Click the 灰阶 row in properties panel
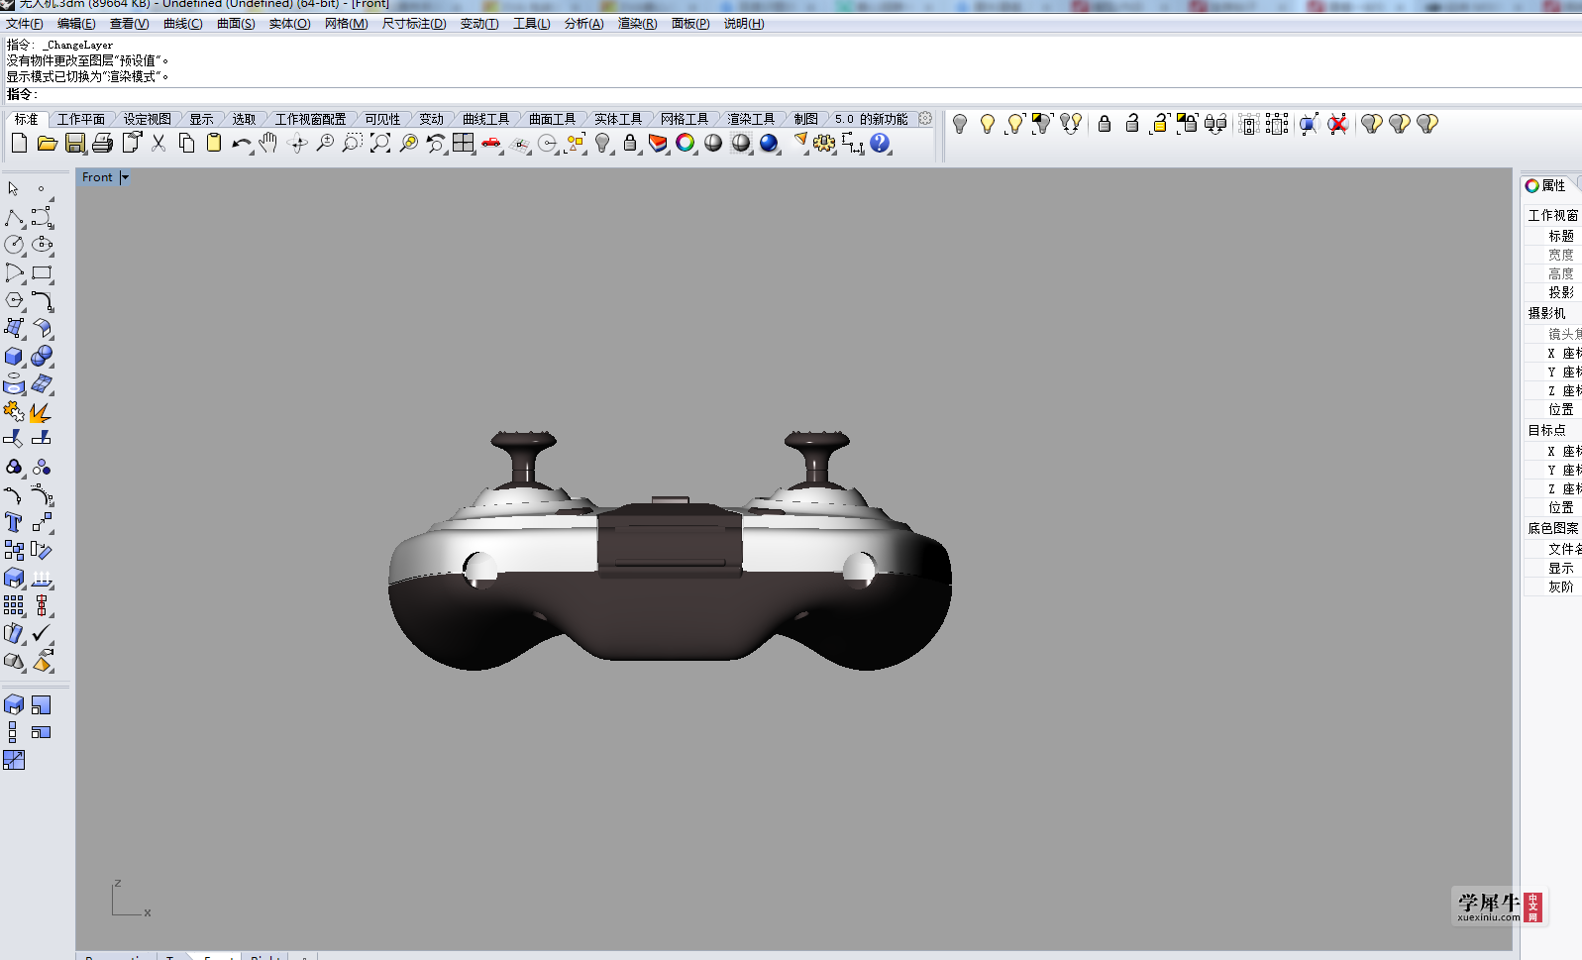The image size is (1582, 960). tap(1553, 587)
